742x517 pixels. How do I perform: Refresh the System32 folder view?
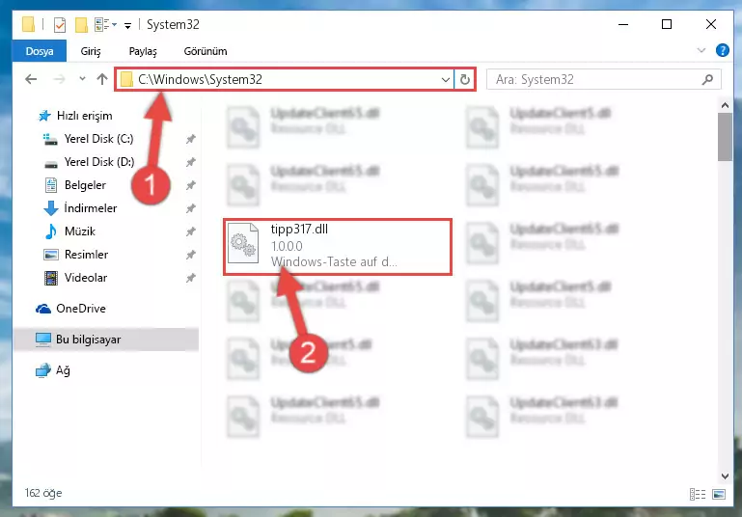tap(465, 79)
